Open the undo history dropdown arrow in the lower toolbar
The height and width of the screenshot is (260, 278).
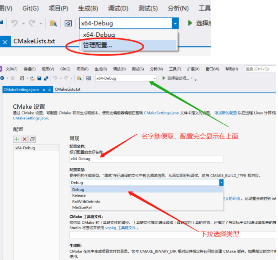(x=61, y=78)
